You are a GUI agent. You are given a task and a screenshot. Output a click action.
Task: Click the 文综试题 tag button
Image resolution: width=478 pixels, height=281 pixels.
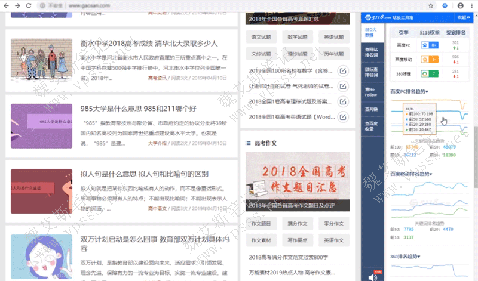click(x=261, y=54)
